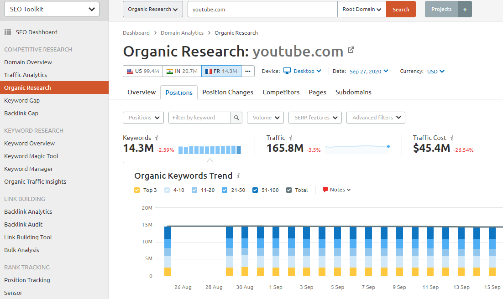Toggle the Total checkbox

coord(289,190)
